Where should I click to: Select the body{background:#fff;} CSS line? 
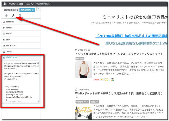[14, 76]
